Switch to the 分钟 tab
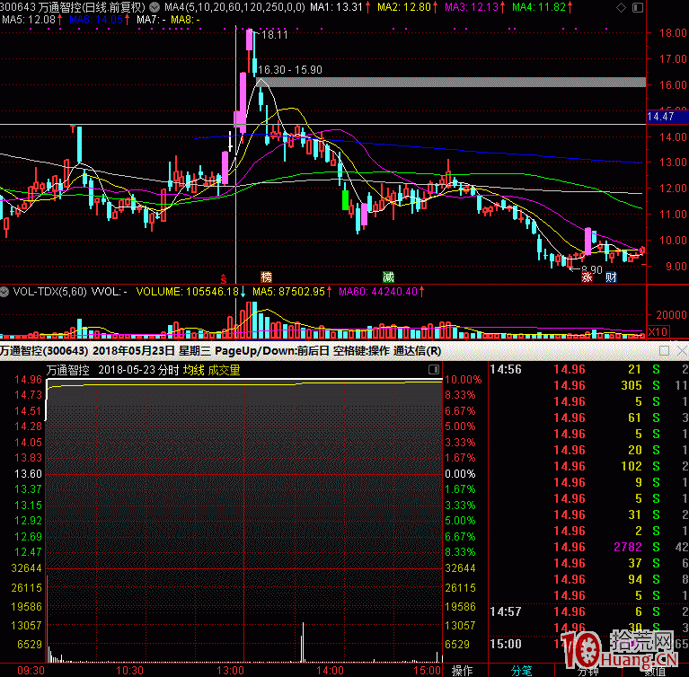The width and height of the screenshot is (689, 677). pyautogui.click(x=588, y=670)
